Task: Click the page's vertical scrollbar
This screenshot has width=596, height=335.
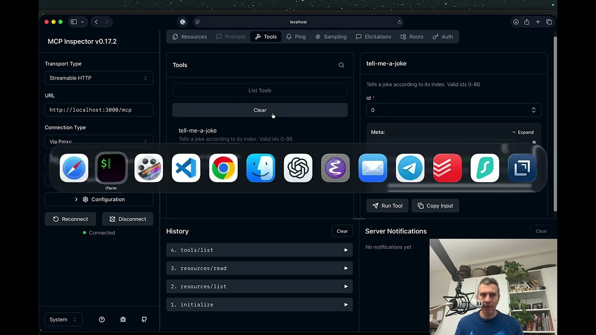Action: click(555, 124)
